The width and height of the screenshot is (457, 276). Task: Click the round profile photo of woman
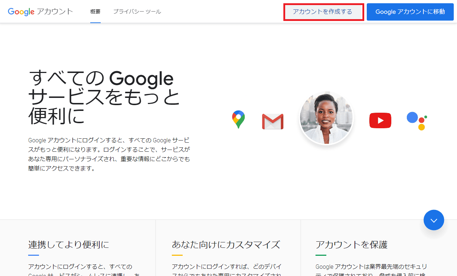(326, 117)
